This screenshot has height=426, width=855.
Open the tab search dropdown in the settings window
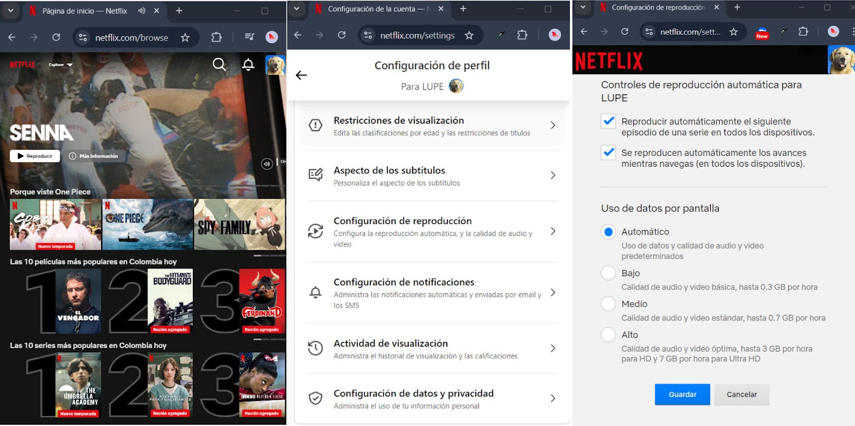pos(297,9)
